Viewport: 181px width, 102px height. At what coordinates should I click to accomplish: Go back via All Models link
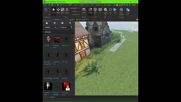coord(48,32)
